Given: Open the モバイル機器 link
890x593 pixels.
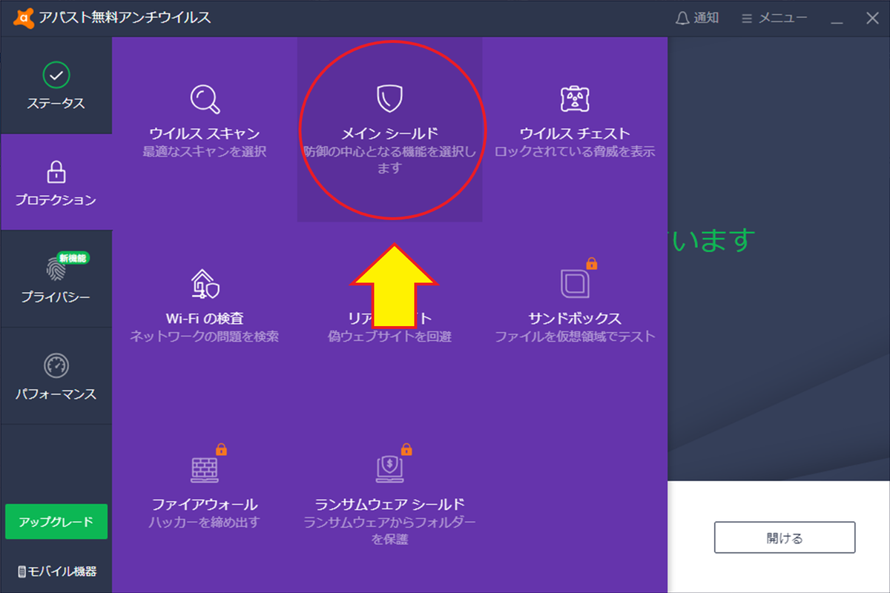Looking at the screenshot, I should point(56,572).
